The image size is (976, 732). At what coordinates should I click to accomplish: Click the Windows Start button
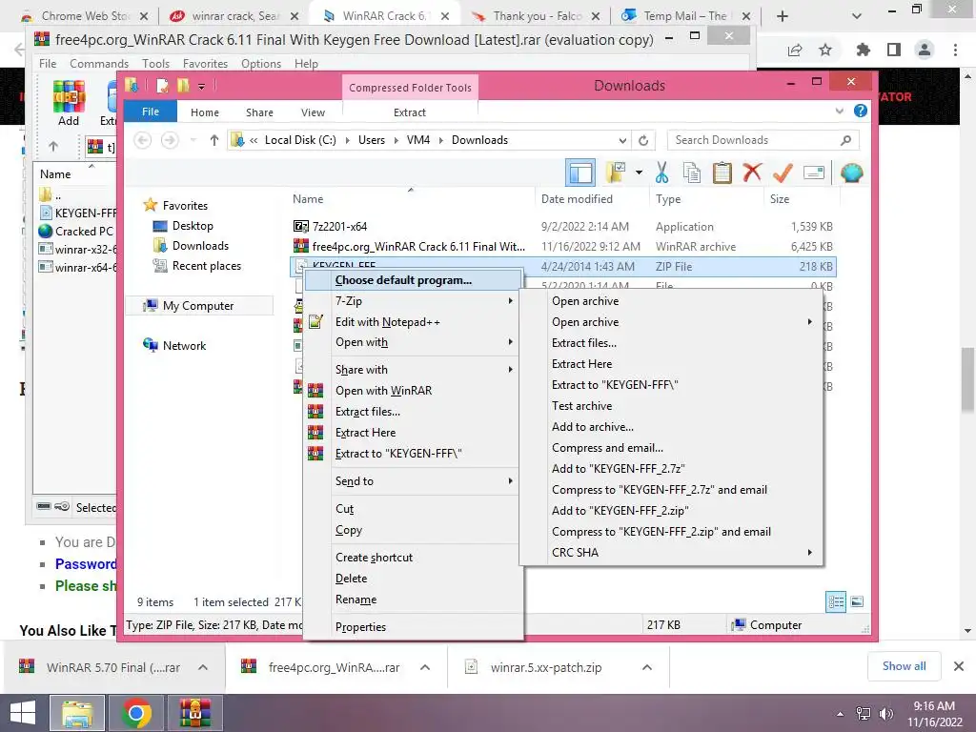click(23, 713)
